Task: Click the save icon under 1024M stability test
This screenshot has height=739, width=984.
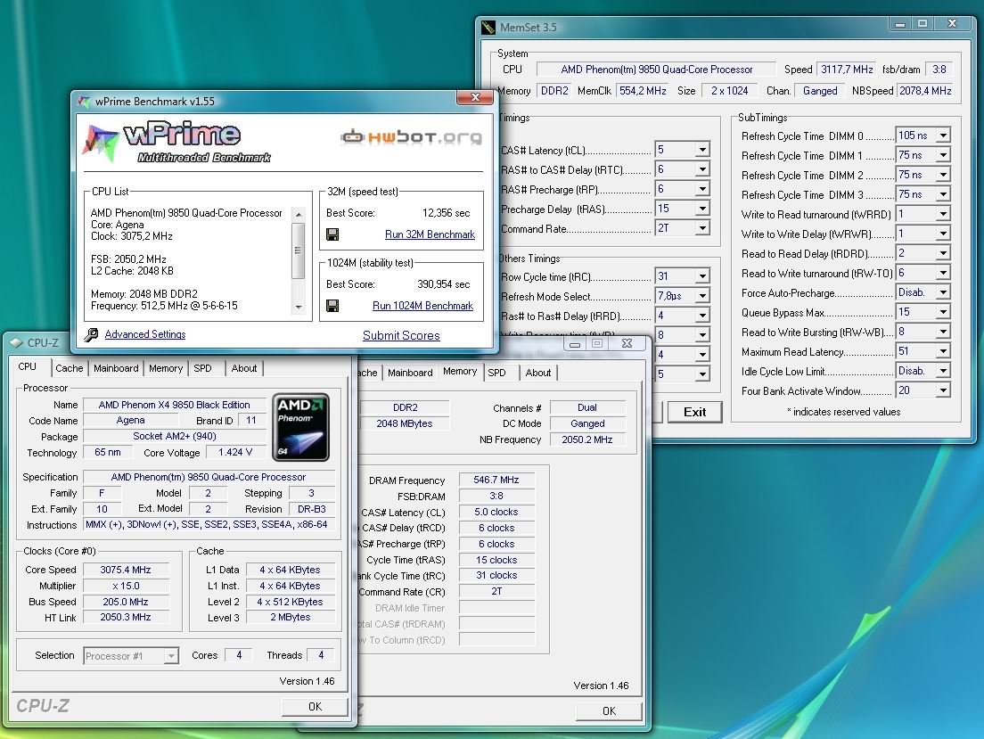Action: (332, 306)
